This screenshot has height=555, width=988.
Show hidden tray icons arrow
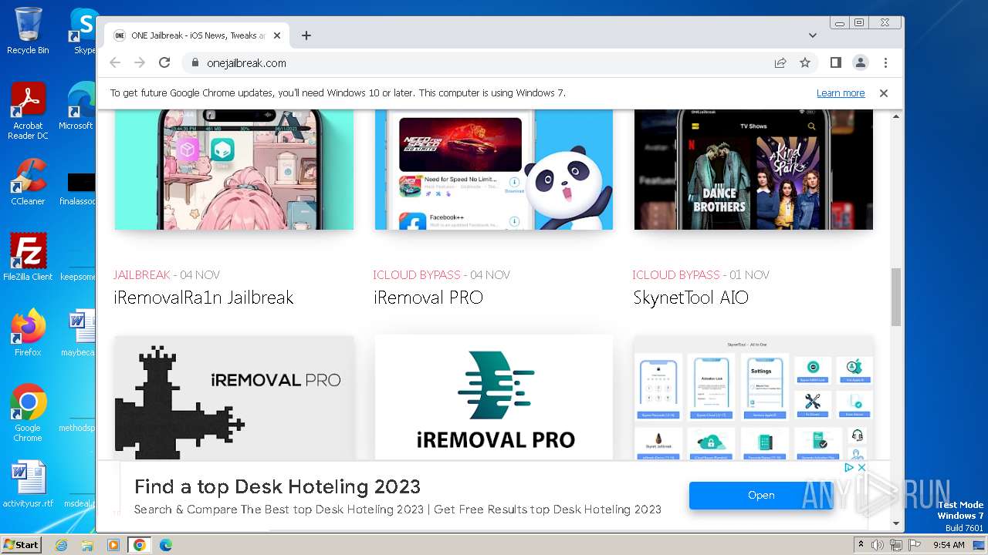861,545
